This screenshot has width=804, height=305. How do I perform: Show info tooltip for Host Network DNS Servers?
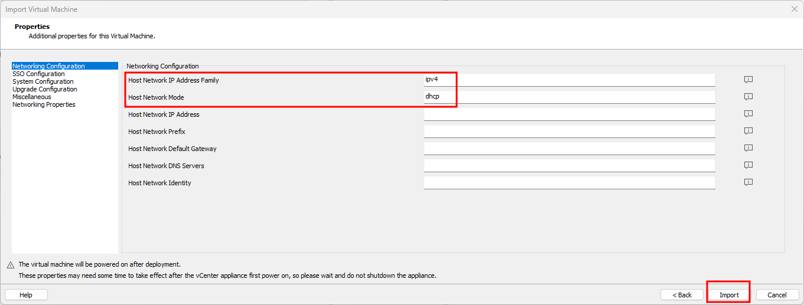coord(748,165)
